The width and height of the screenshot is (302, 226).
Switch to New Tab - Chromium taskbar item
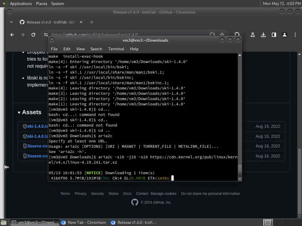coord(83,222)
